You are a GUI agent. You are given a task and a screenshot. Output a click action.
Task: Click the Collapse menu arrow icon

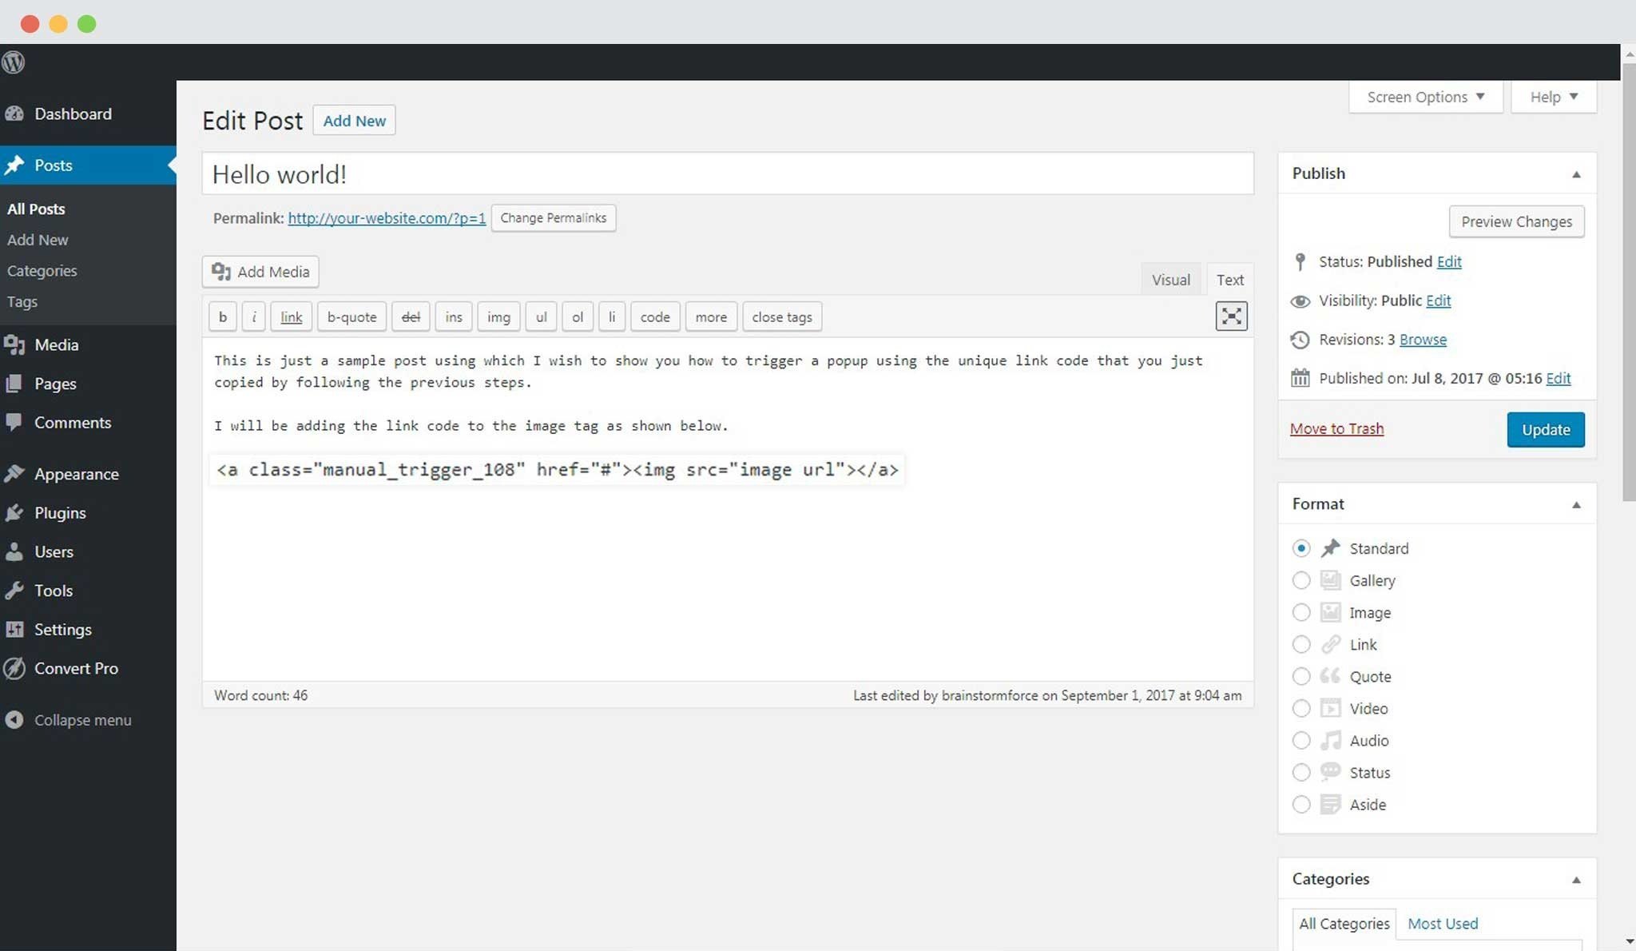14,720
